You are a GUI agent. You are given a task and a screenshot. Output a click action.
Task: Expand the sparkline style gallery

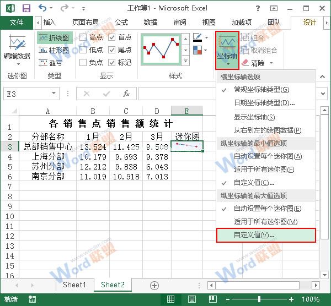pos(185,61)
